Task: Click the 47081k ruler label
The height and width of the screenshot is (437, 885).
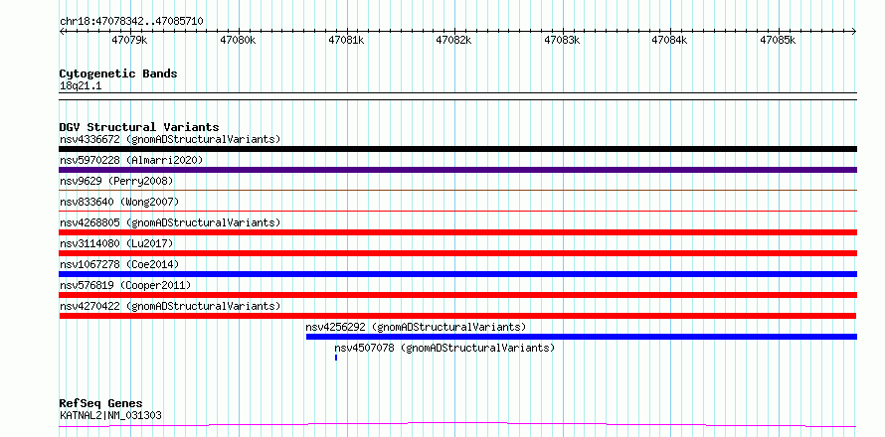Action: 346,40
